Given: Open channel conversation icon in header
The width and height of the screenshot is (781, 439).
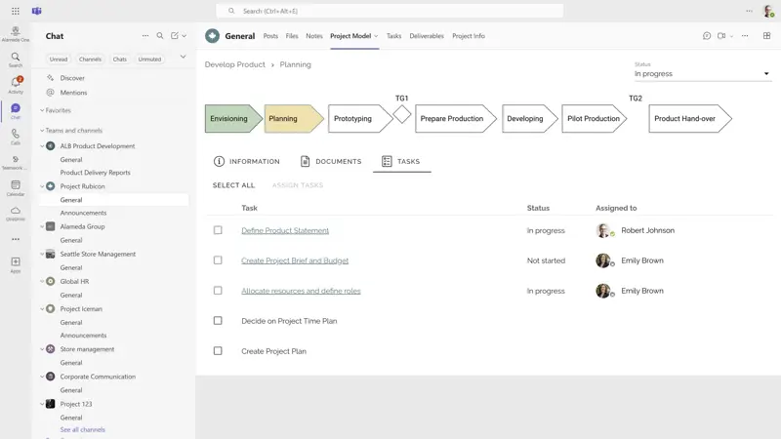Looking at the screenshot, I should pyautogui.click(x=706, y=36).
